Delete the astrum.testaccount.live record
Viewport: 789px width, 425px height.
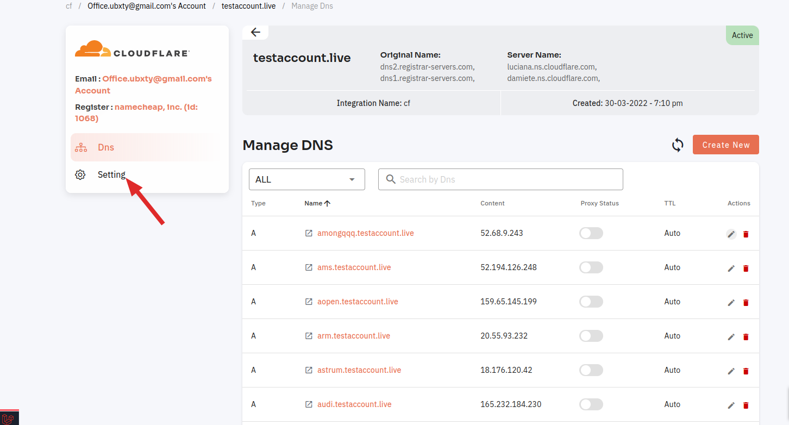pos(746,371)
